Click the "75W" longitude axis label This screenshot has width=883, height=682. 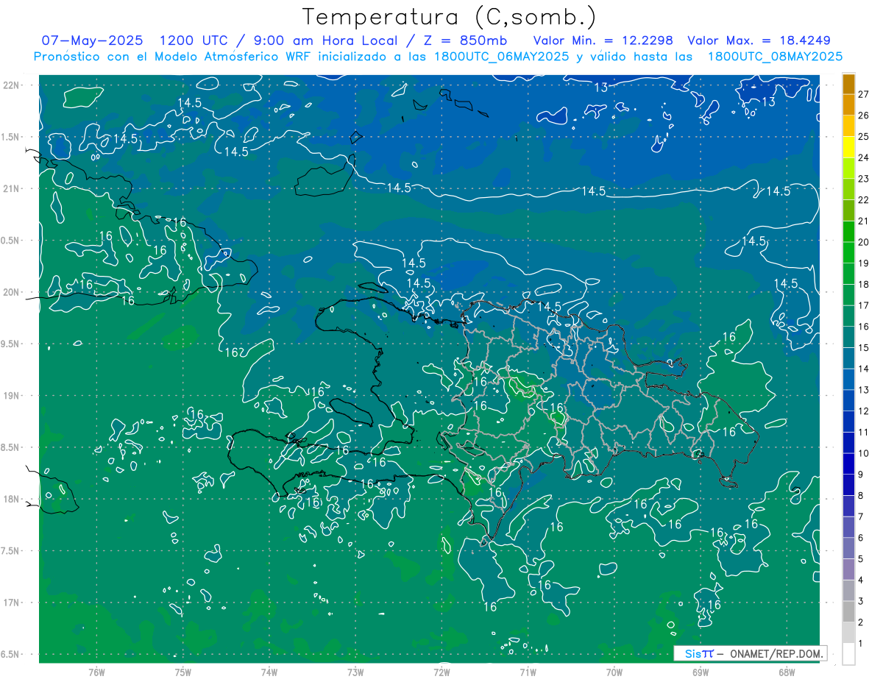182,672
